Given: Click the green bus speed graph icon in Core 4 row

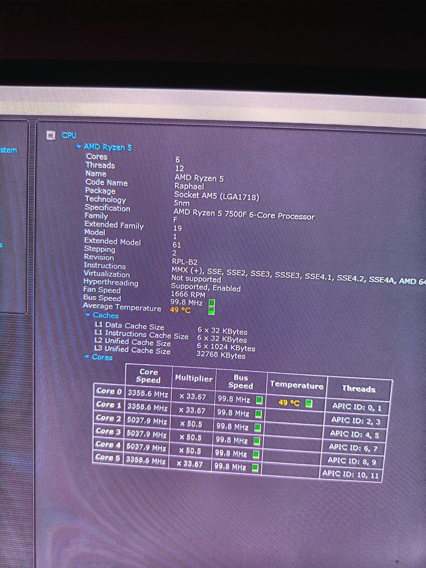Looking at the screenshot, I should (x=256, y=454).
